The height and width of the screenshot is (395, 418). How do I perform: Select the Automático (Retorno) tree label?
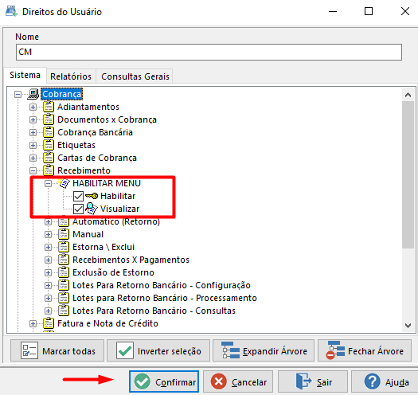click(x=116, y=221)
